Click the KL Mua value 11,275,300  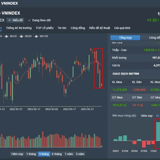pos(119,90)
